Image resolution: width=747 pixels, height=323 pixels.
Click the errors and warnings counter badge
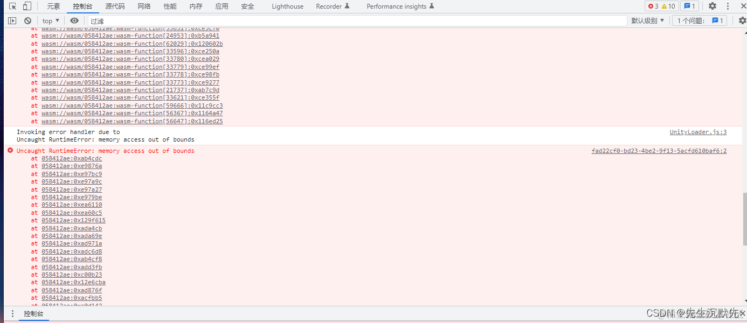[661, 6]
